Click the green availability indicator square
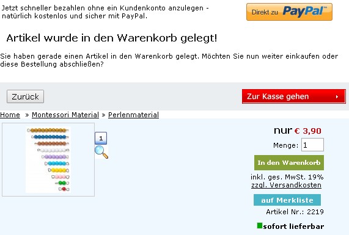This screenshot has width=349, height=235. [x=260, y=226]
